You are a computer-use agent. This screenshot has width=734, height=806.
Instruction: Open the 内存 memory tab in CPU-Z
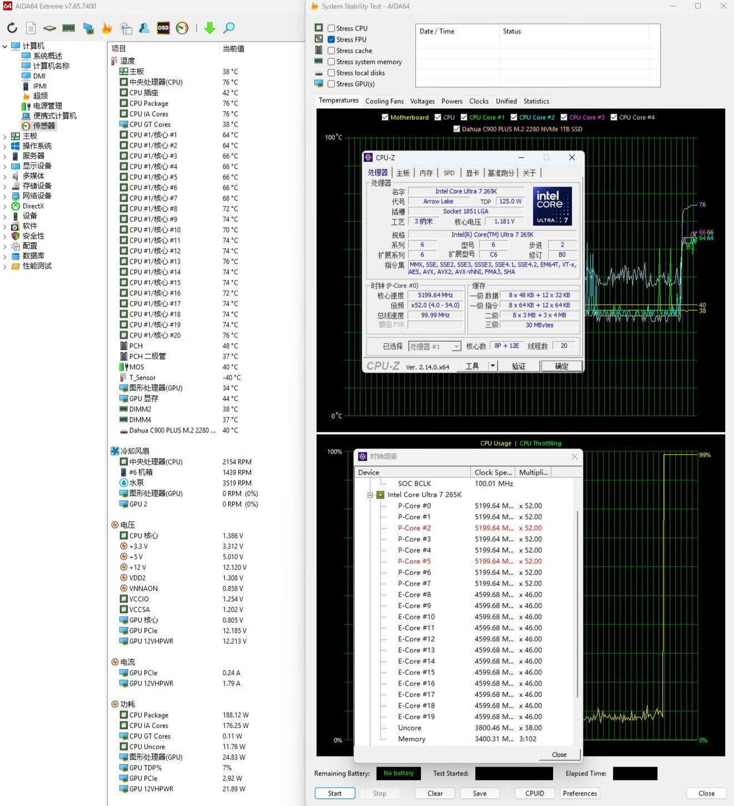[x=426, y=173]
